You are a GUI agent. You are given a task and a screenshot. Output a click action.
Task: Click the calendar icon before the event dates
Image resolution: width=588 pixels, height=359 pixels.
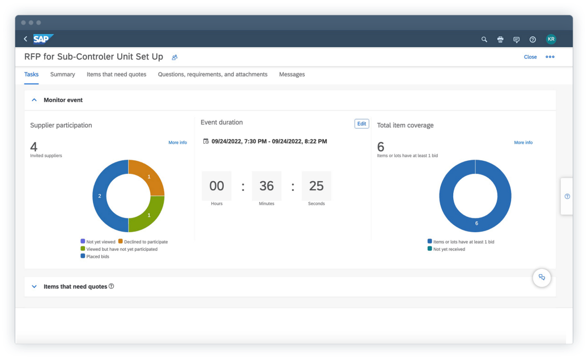click(205, 141)
